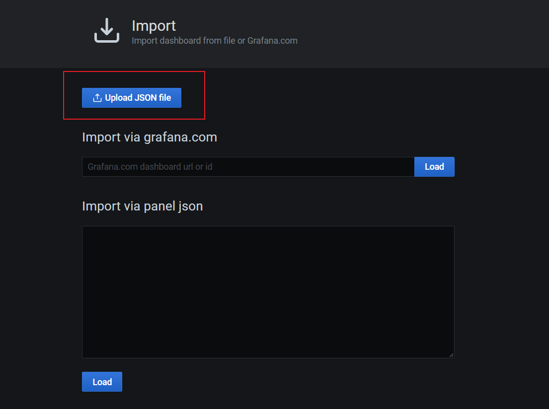
Task: Click the word grafana.com in the section heading
Action: [x=180, y=137]
